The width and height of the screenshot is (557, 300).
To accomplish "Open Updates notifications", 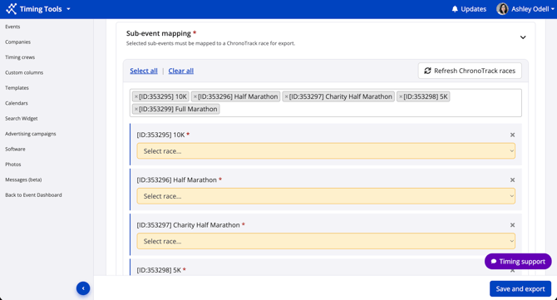I will tap(469, 9).
